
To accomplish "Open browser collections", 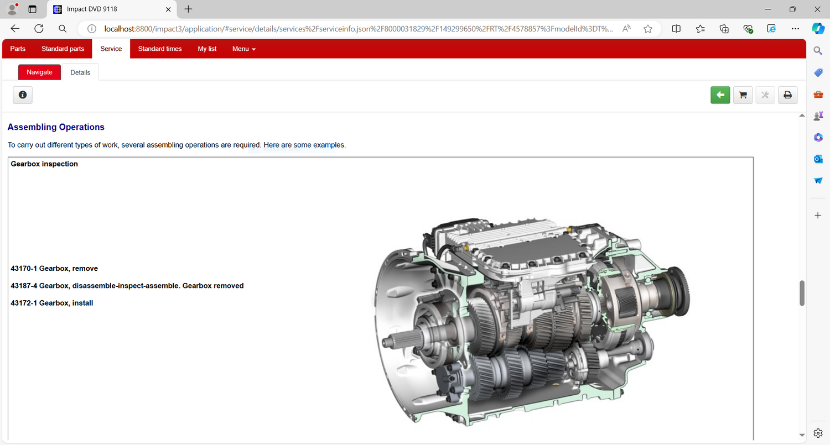I will (724, 29).
